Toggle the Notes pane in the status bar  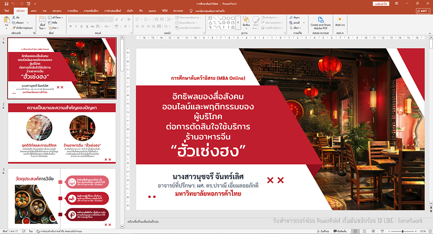tap(323, 231)
